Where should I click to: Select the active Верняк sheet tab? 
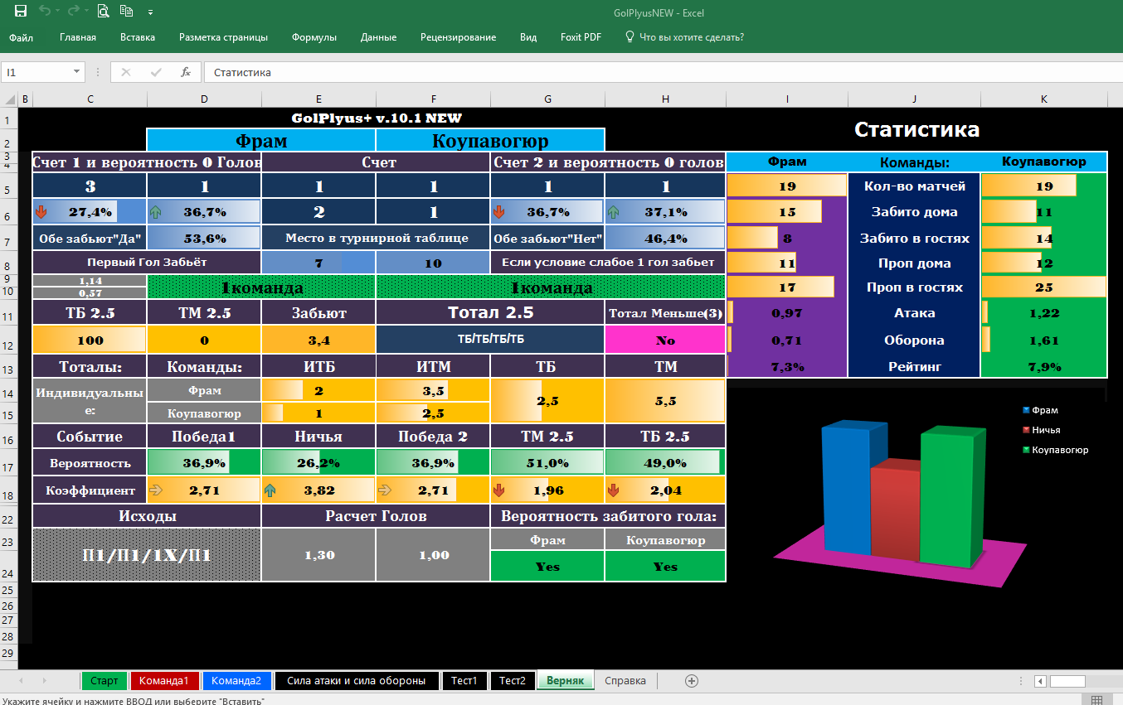[565, 681]
